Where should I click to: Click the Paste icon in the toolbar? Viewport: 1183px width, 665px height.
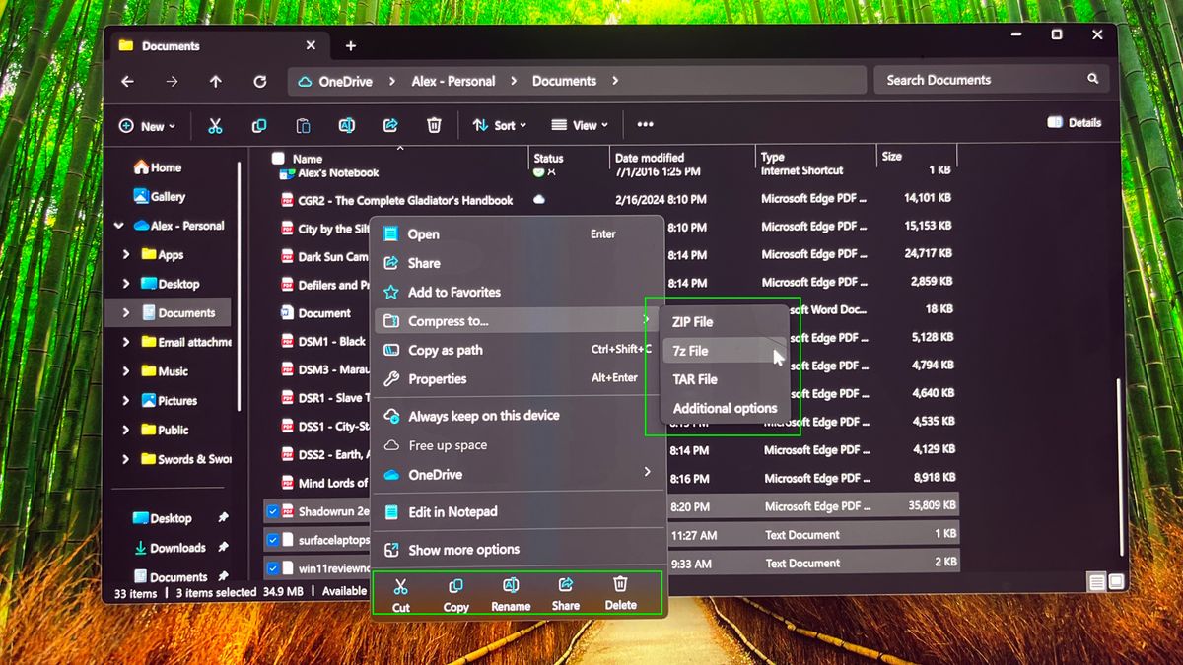302,125
